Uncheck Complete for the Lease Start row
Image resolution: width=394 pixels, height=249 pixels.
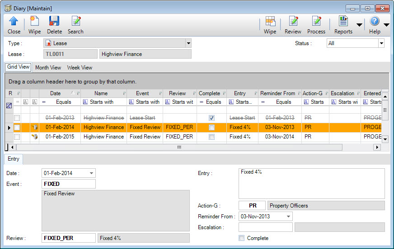click(211, 118)
